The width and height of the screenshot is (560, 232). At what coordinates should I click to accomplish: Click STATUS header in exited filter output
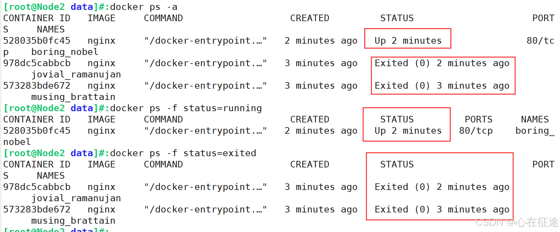pos(397,164)
